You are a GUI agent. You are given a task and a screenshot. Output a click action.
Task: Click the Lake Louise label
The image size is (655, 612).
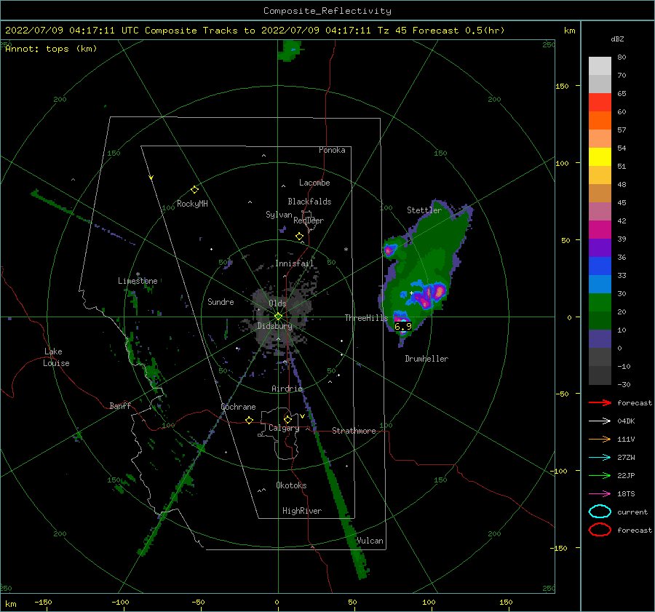(x=56, y=357)
